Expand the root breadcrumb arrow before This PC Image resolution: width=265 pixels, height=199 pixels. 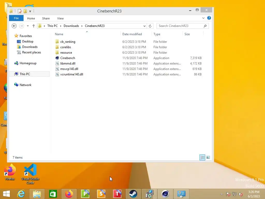tap(45, 26)
